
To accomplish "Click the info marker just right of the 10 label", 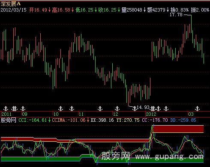I will [x=61, y=108].
